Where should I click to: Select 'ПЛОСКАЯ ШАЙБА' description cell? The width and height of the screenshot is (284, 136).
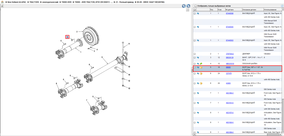250,64
